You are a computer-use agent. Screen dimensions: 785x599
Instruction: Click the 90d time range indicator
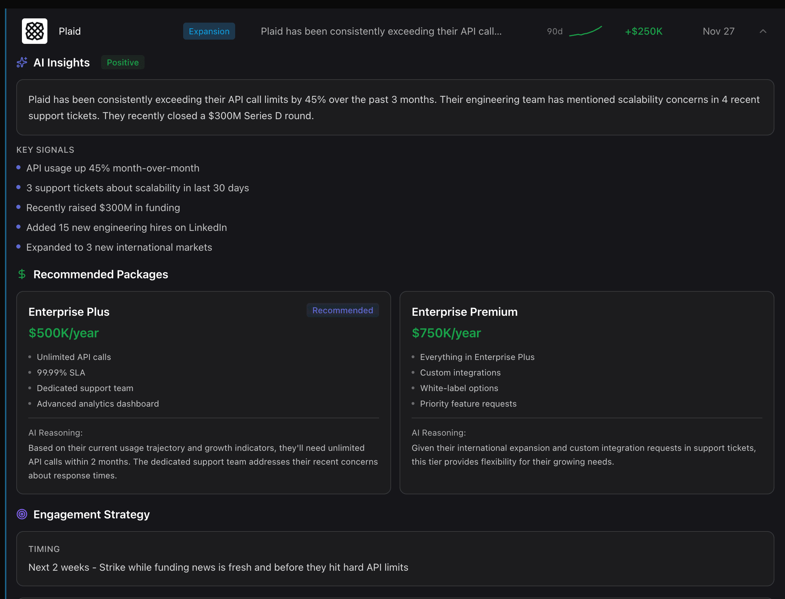[x=555, y=31]
